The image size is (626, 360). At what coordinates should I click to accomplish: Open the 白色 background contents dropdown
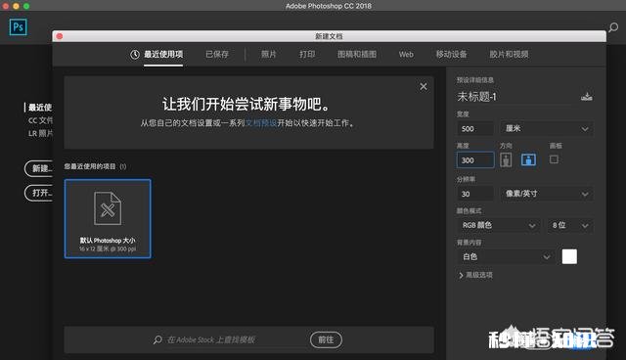pyautogui.click(x=506, y=256)
